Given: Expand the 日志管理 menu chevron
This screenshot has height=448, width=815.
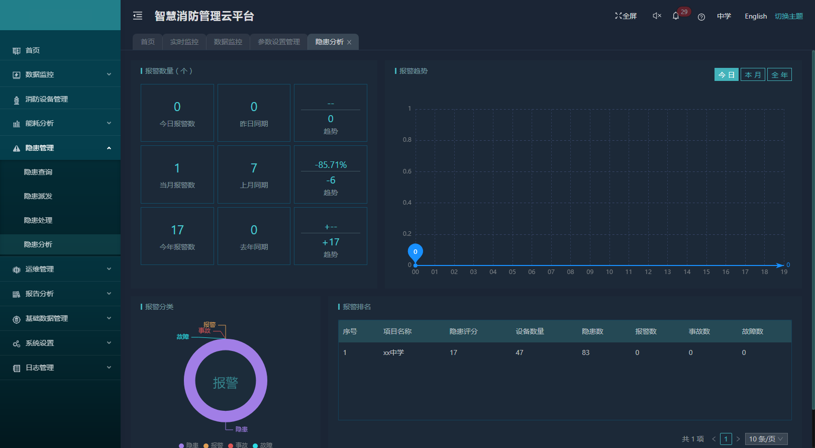Looking at the screenshot, I should [109, 368].
